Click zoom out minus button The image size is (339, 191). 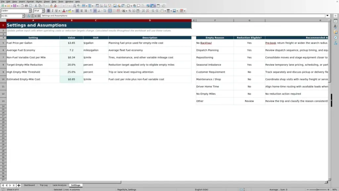308,189
